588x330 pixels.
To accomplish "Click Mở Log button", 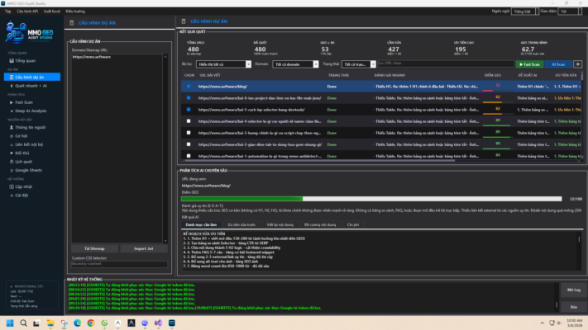I will [573, 290].
